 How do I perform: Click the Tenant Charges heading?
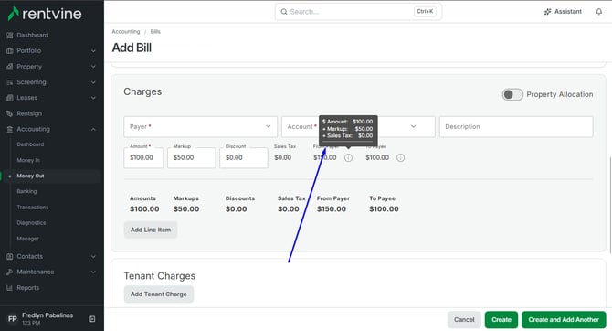tap(160, 276)
